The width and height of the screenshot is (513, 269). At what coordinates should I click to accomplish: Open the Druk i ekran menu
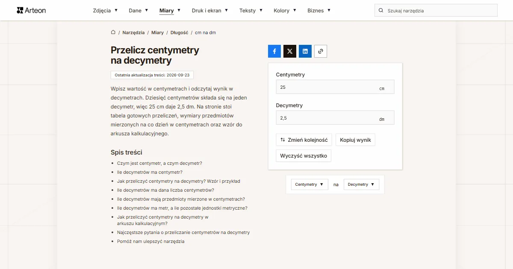[210, 10]
